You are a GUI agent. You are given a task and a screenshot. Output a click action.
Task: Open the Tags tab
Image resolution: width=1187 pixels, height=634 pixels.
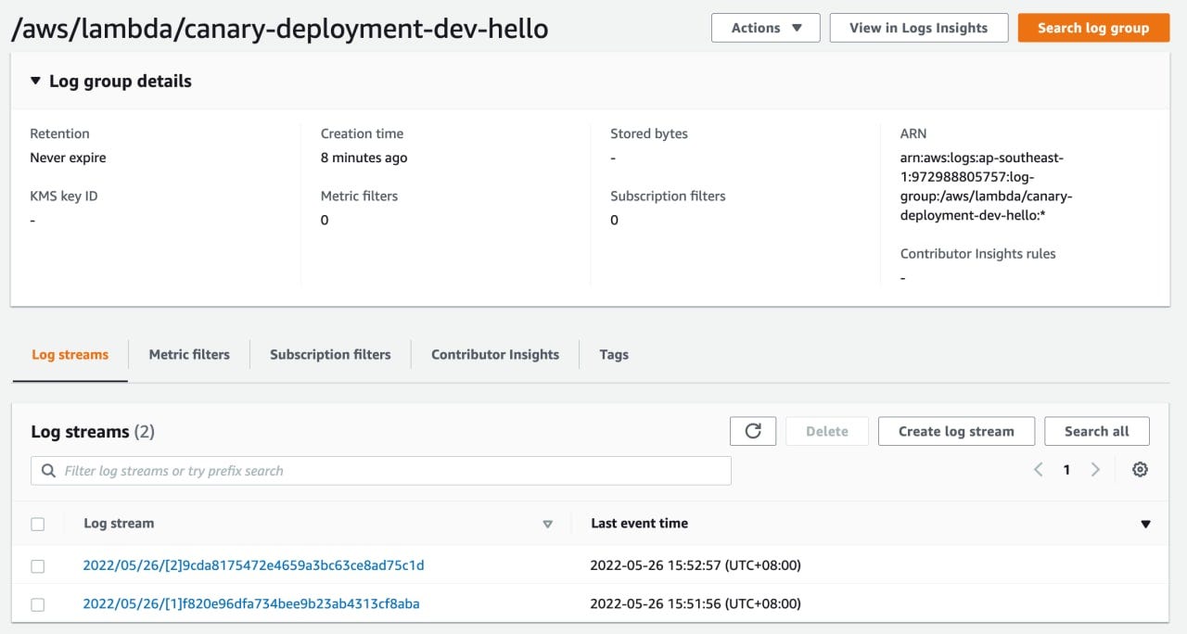click(613, 354)
